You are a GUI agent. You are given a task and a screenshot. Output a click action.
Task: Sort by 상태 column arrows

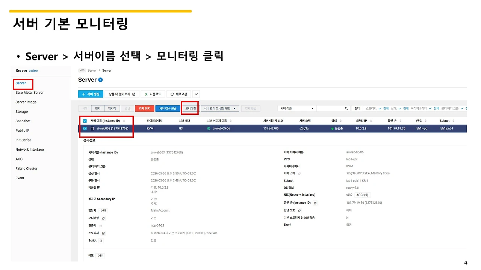click(x=340, y=121)
